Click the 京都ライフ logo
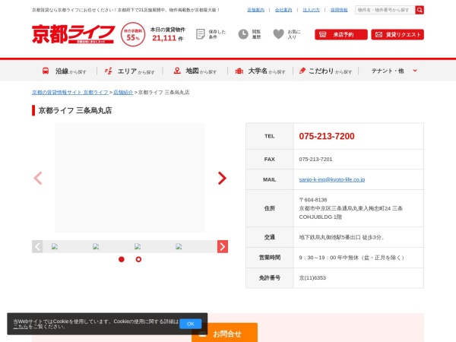Viewport: 456px width, 342px height. [x=73, y=34]
